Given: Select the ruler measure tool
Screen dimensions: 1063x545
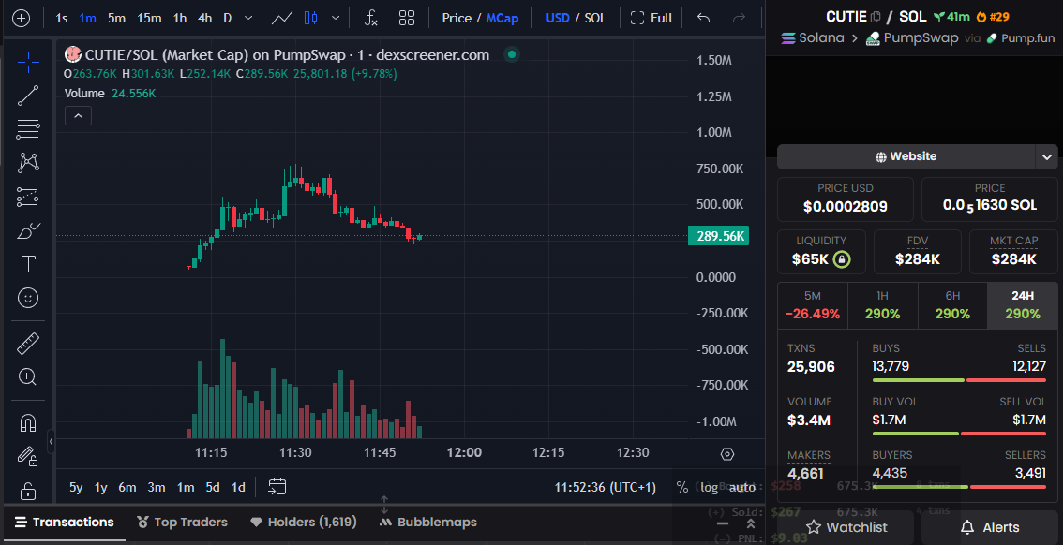Looking at the screenshot, I should [28, 344].
